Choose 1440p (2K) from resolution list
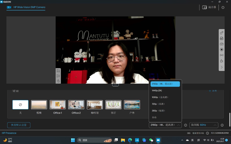The height and width of the screenshot is (144, 231). (165, 90)
